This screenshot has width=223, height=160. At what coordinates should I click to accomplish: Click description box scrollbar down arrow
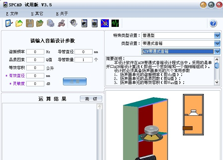[x=217, y=82]
